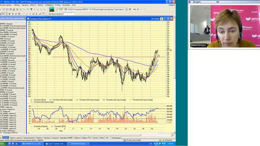
Task: Click the Windows Start button
Action: click(x=3, y=144)
